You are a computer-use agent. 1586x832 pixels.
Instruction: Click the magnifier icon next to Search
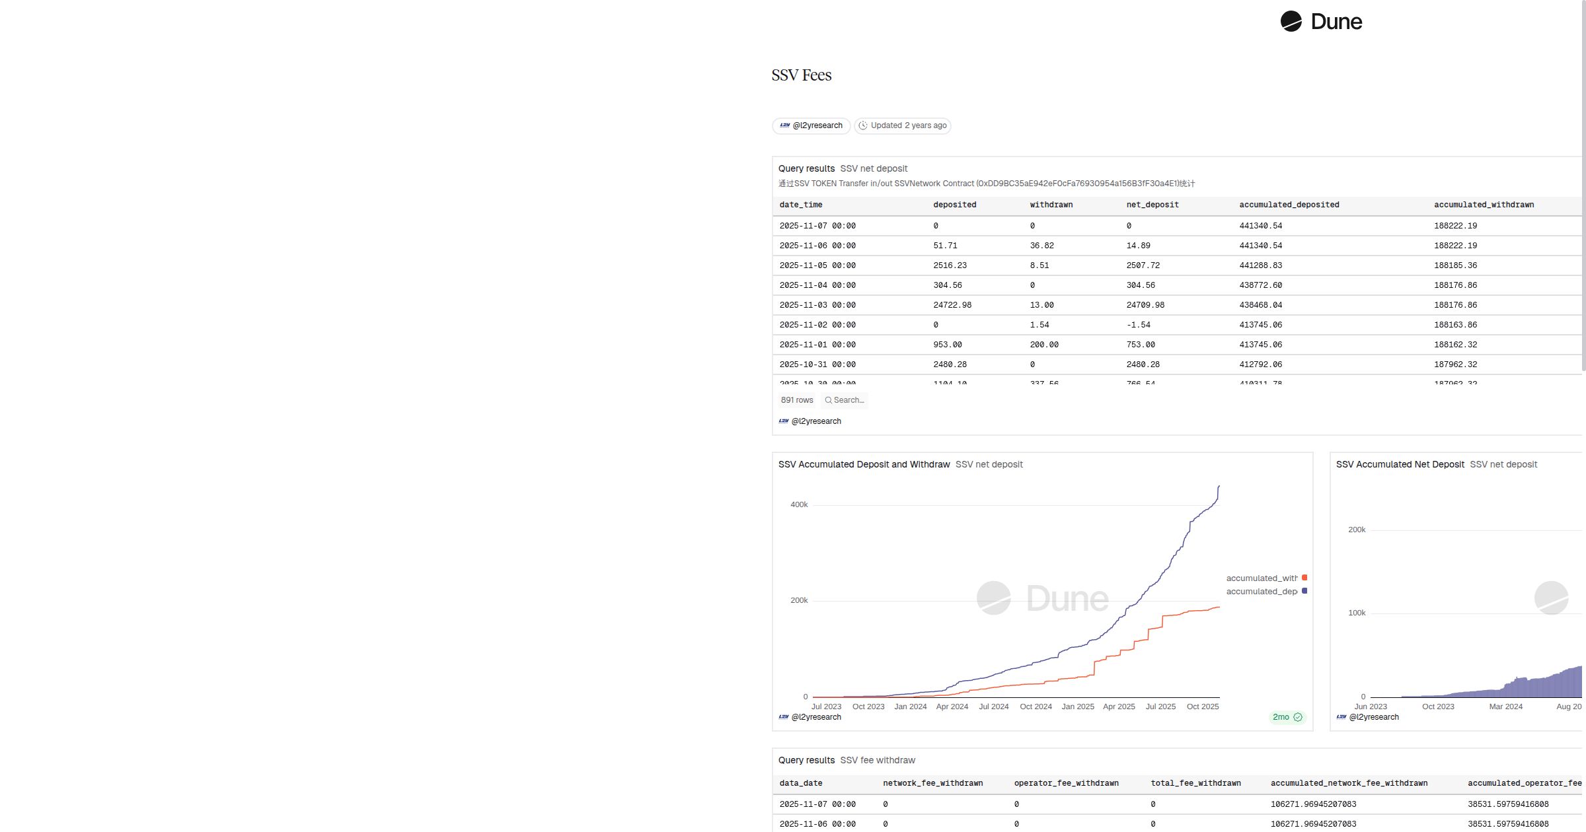tap(828, 400)
